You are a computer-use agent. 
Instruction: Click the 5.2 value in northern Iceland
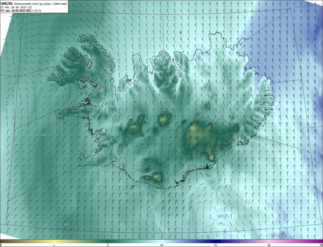pyautogui.click(x=163, y=76)
